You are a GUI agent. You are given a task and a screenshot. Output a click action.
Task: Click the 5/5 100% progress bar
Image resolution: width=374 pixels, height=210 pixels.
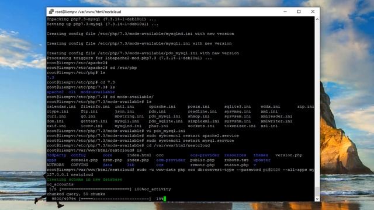pyautogui.click(x=95, y=189)
